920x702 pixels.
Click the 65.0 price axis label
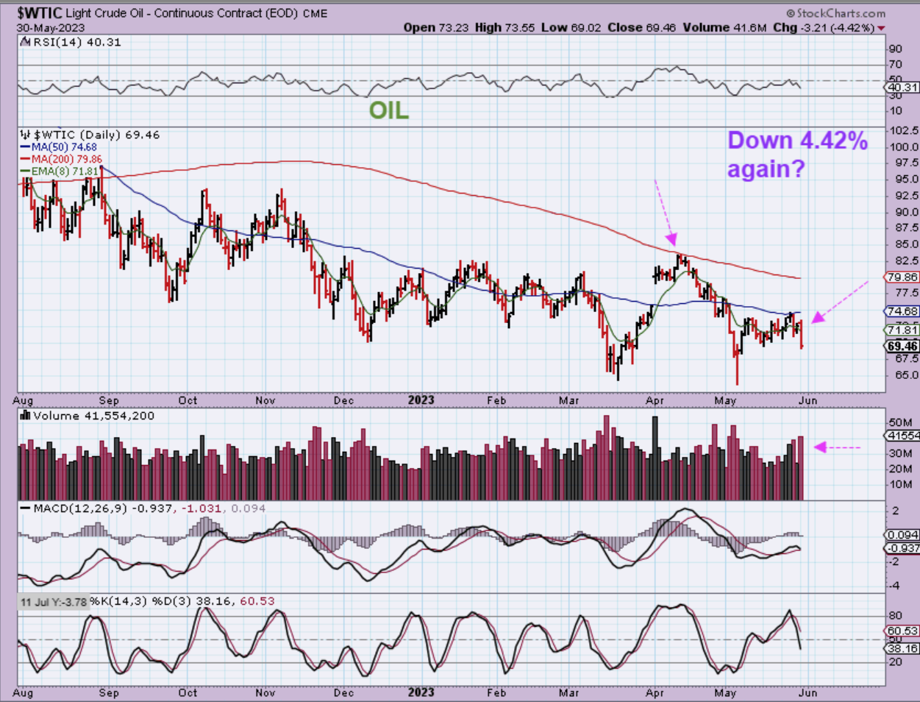click(x=906, y=375)
